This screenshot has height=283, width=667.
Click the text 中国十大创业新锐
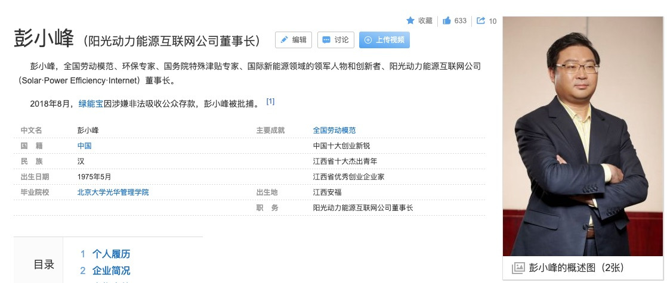[342, 146]
